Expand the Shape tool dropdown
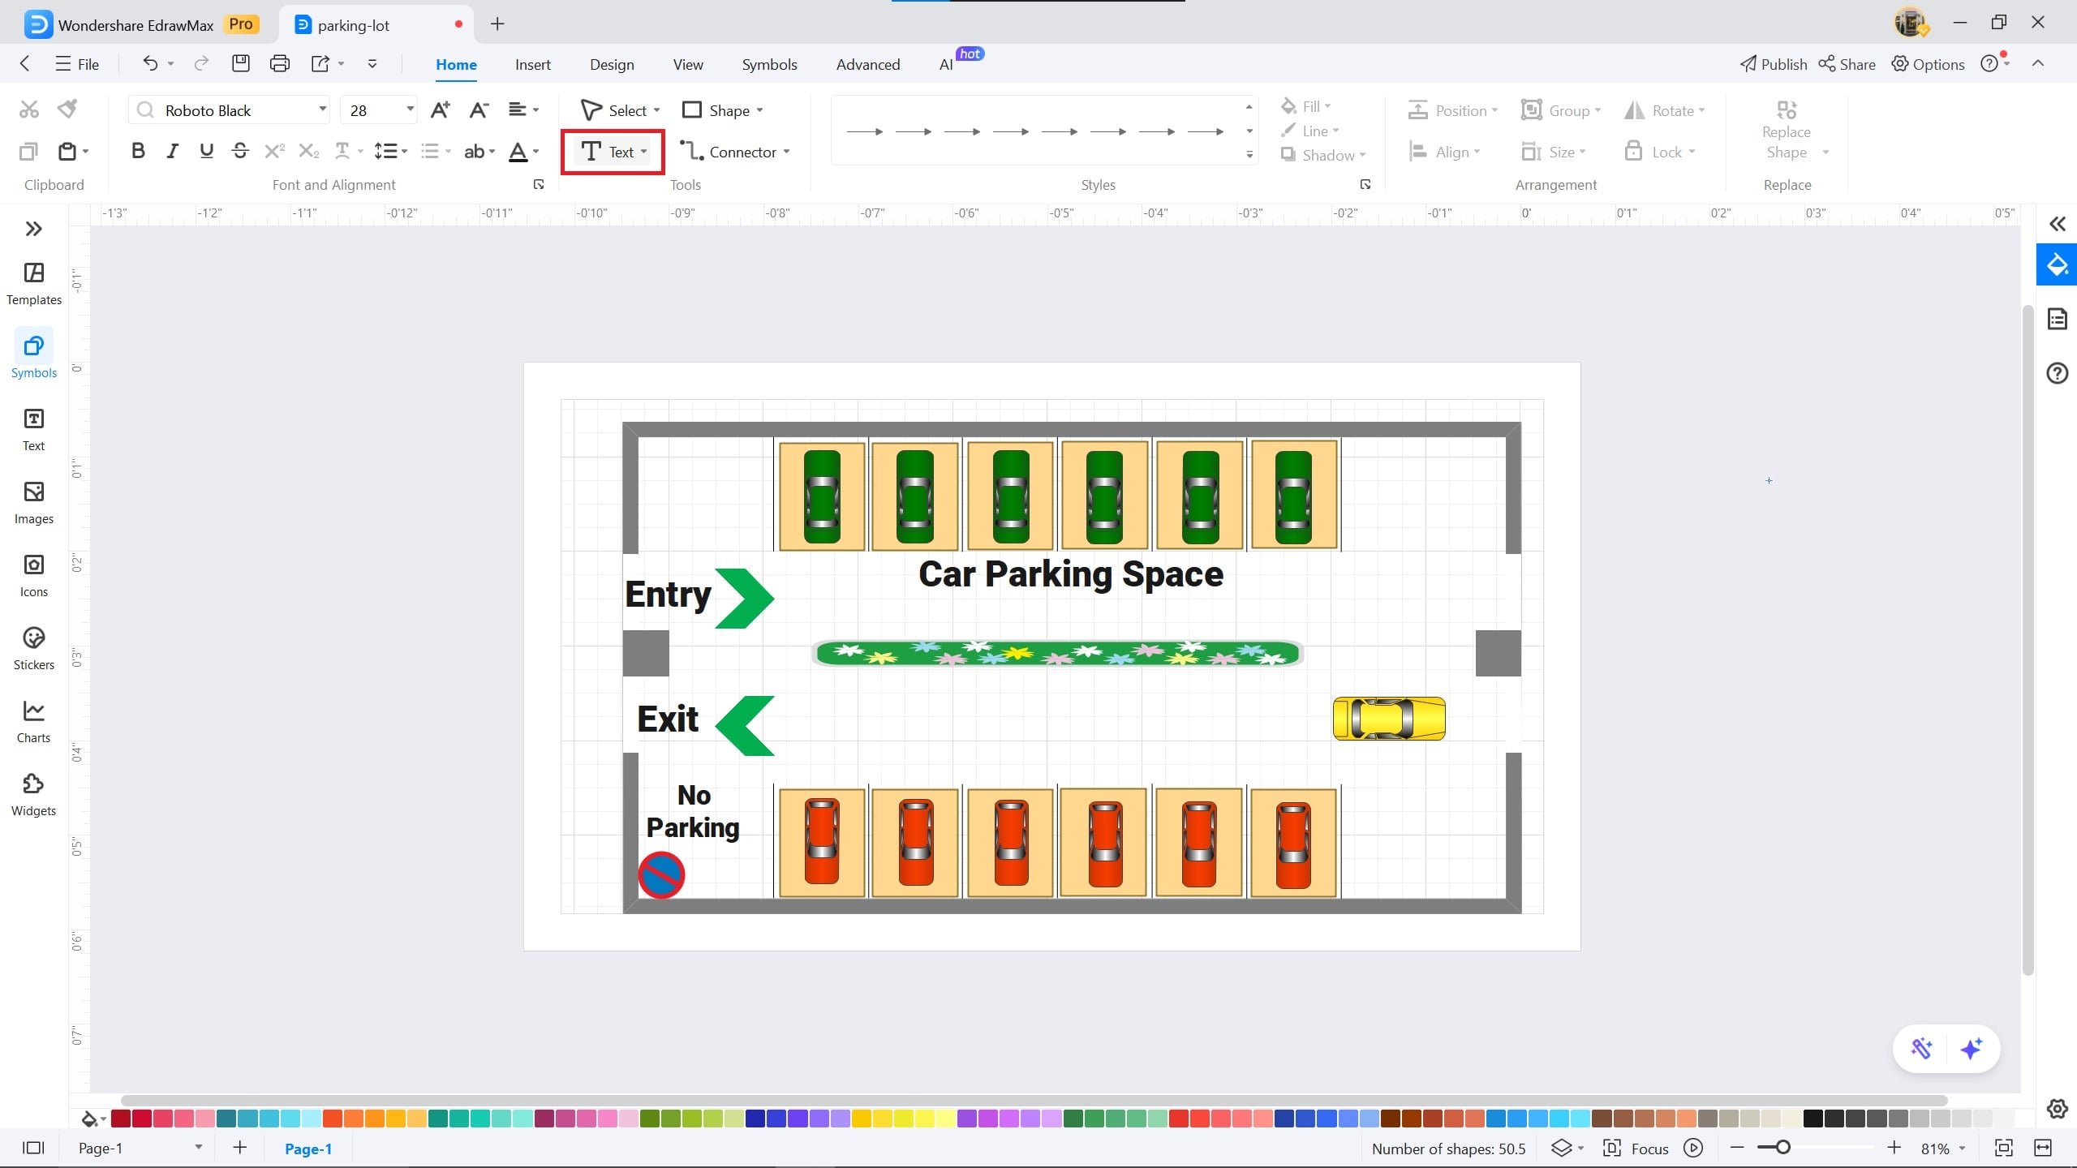Image resolution: width=2077 pixels, height=1168 pixels. (759, 109)
